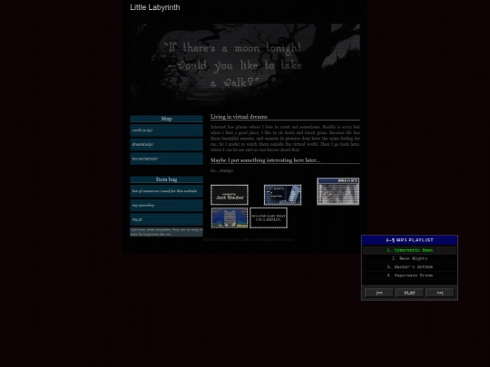Skip to the next track in the MP3 player
Image resolution: width=490 pixels, height=367 pixels.
point(440,293)
